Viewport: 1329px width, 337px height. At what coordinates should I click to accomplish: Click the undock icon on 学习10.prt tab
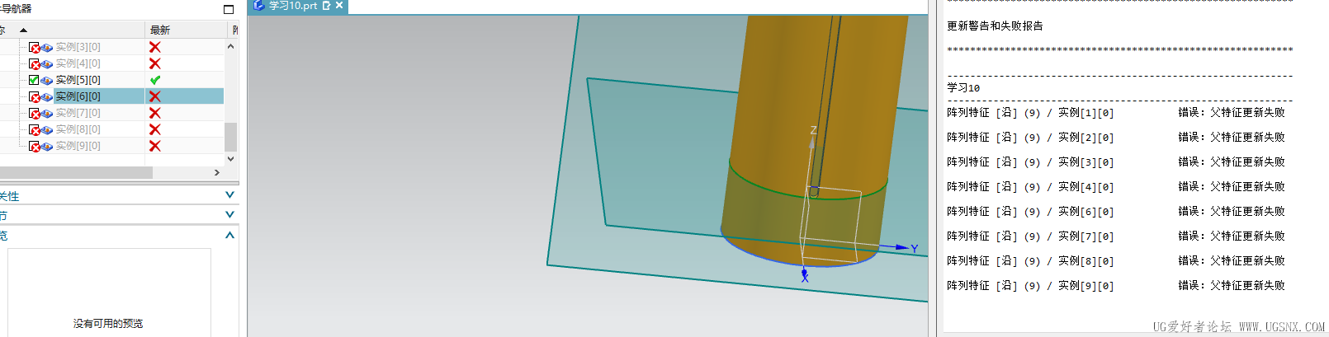326,6
